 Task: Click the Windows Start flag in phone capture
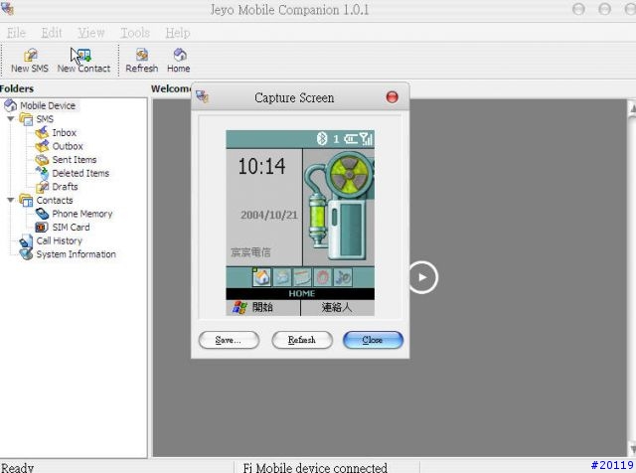click(x=239, y=307)
